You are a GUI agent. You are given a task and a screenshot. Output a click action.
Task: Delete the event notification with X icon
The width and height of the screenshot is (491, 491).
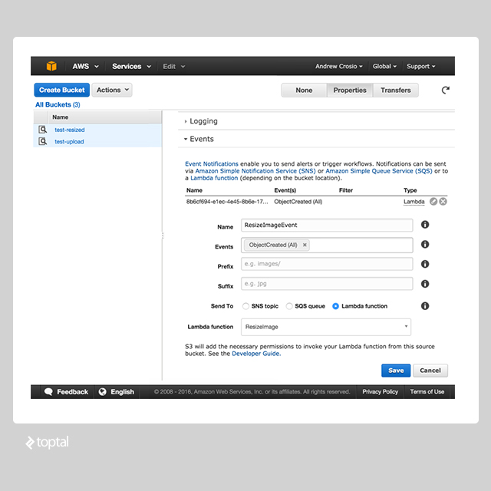(x=443, y=202)
